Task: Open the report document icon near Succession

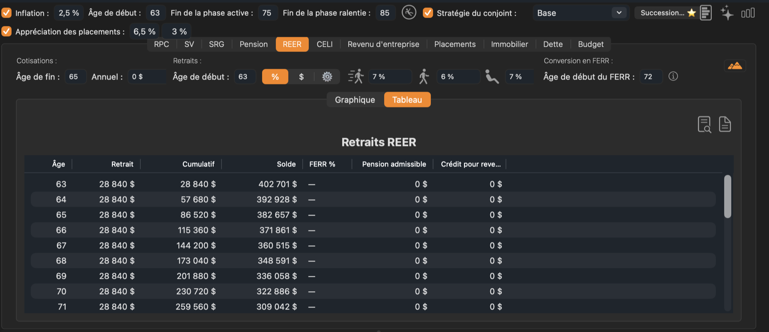Action: click(706, 13)
